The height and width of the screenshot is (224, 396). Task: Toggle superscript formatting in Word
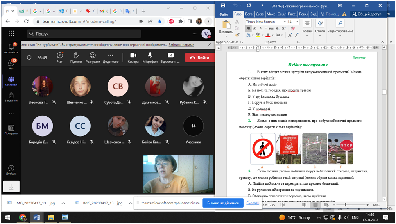[x=284, y=28]
